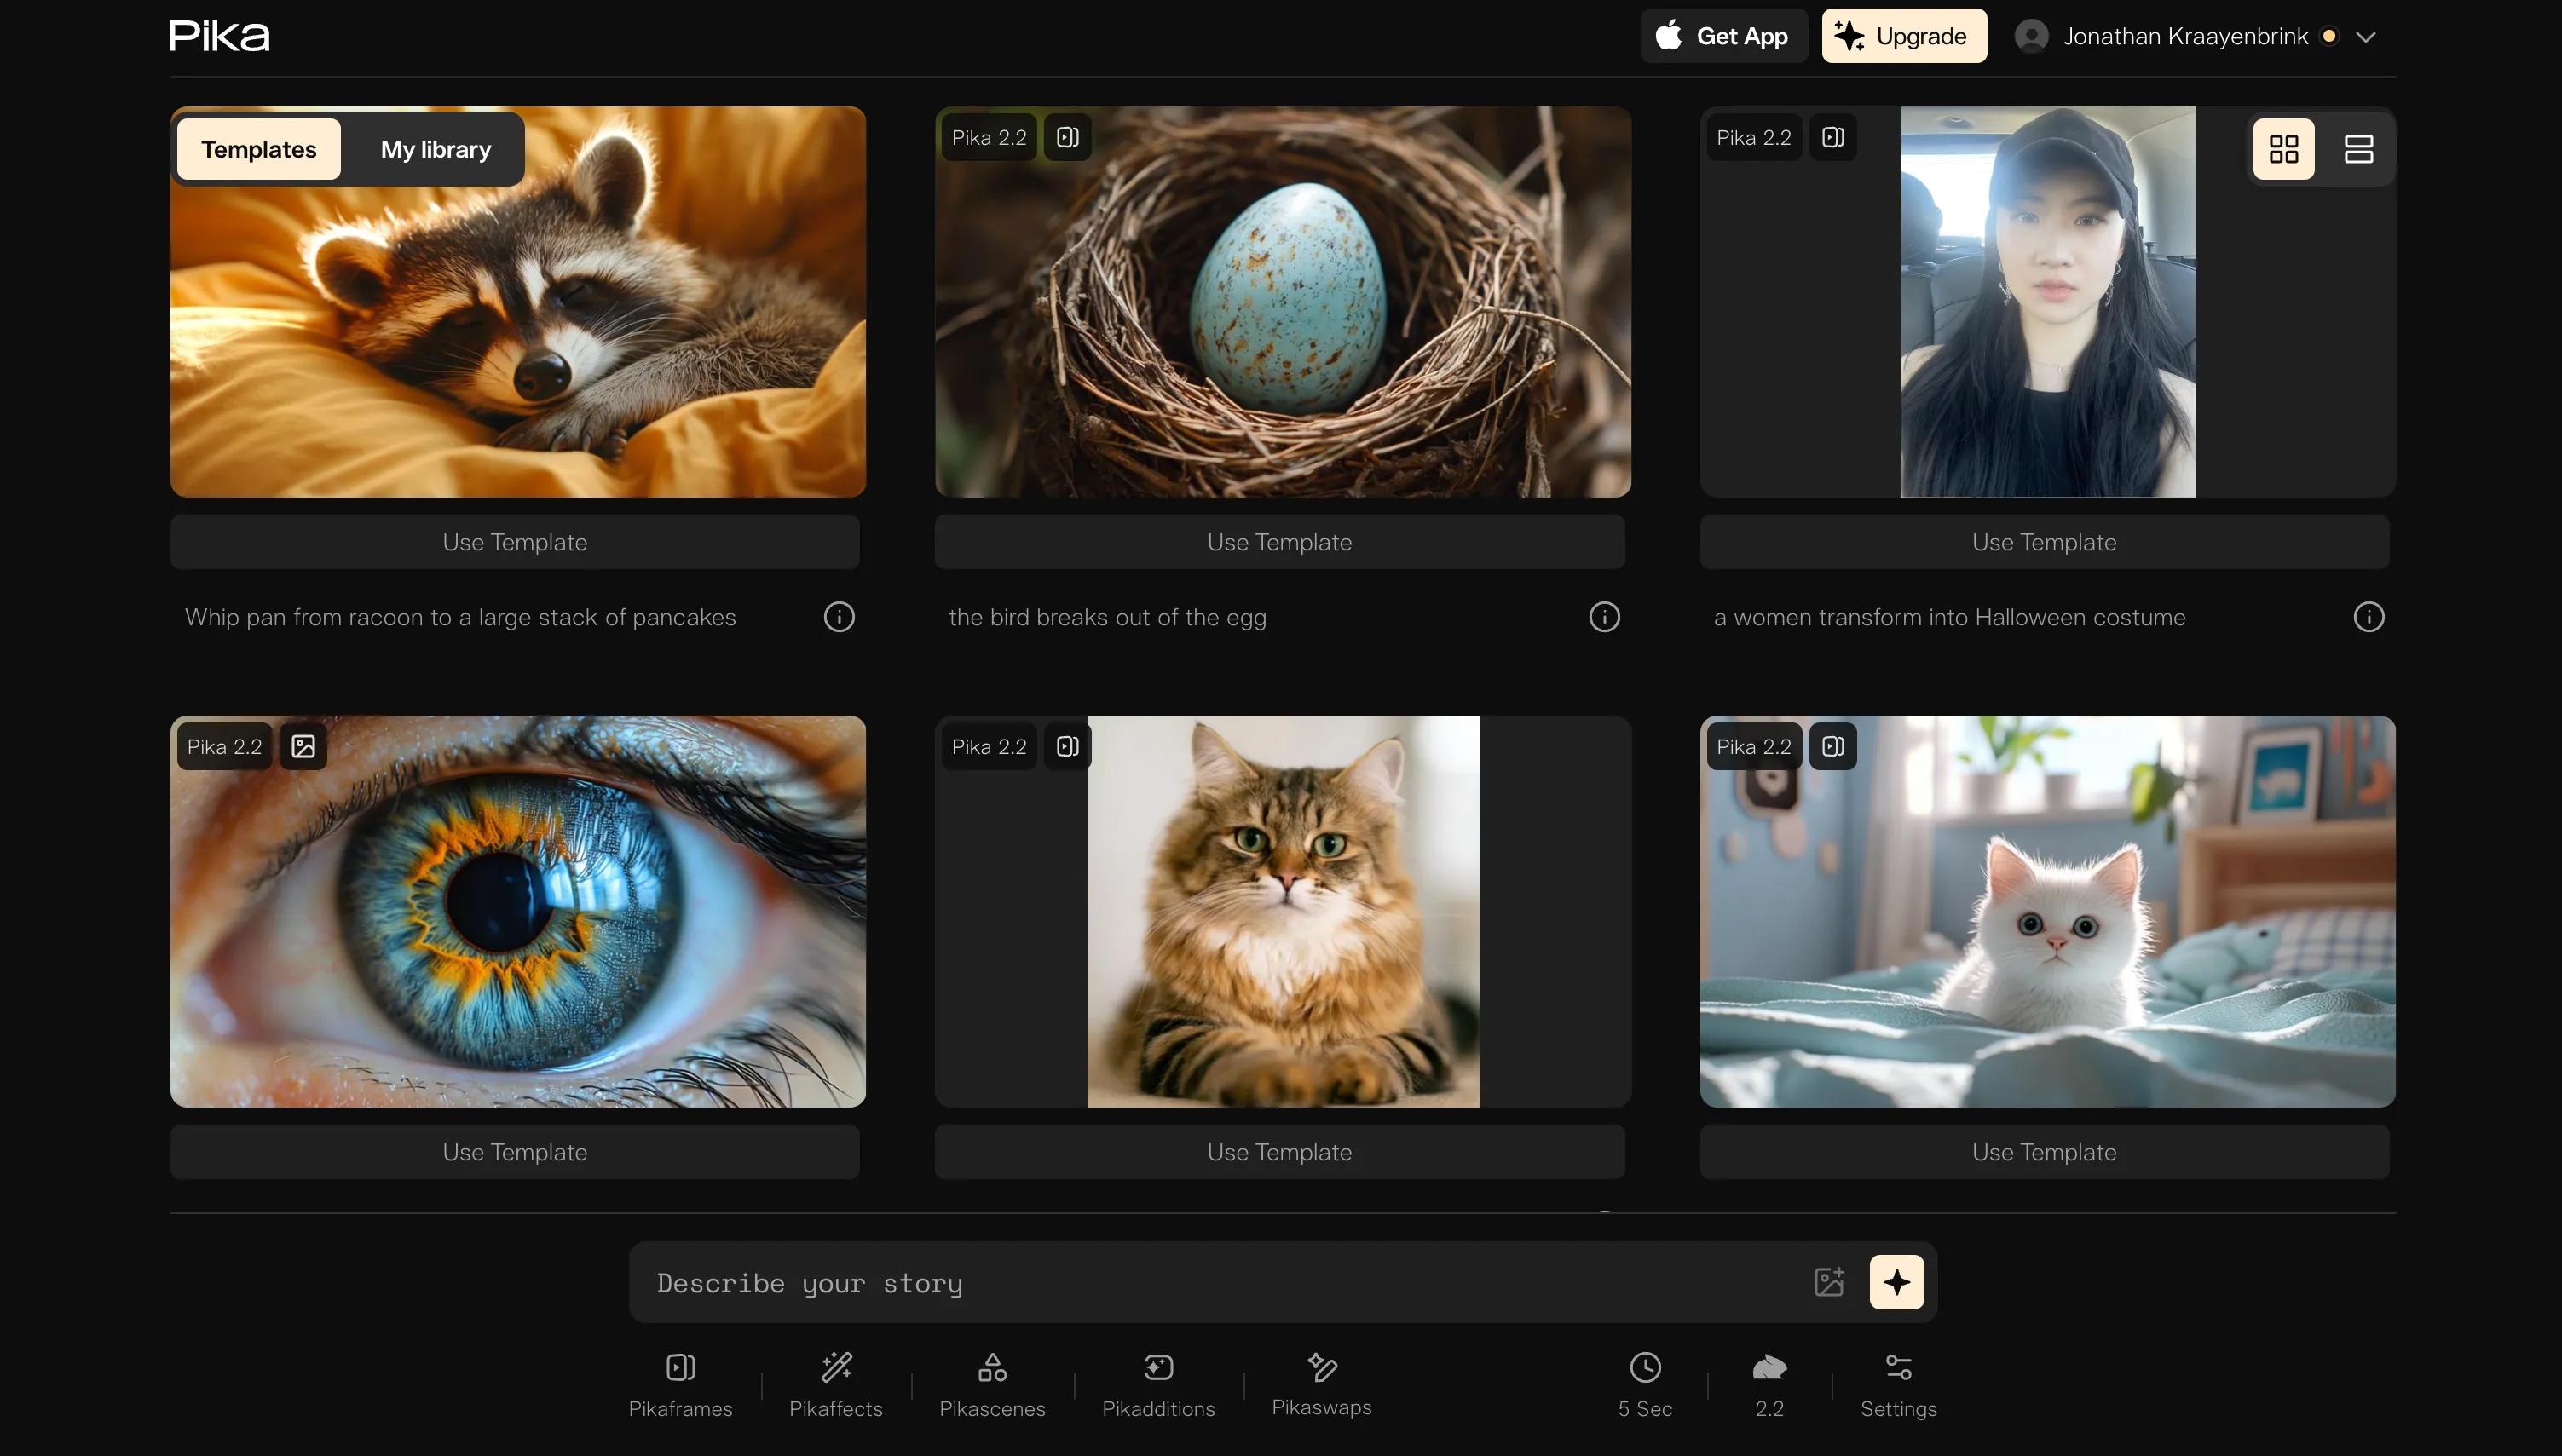Viewport: 2562px width, 1456px height.
Task: Open the 2.2 model version selector
Action: [x=1769, y=1385]
